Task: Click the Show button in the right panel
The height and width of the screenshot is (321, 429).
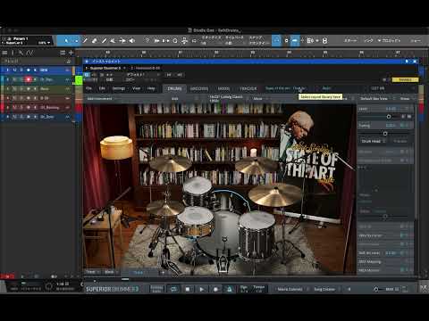Action: coord(405,98)
